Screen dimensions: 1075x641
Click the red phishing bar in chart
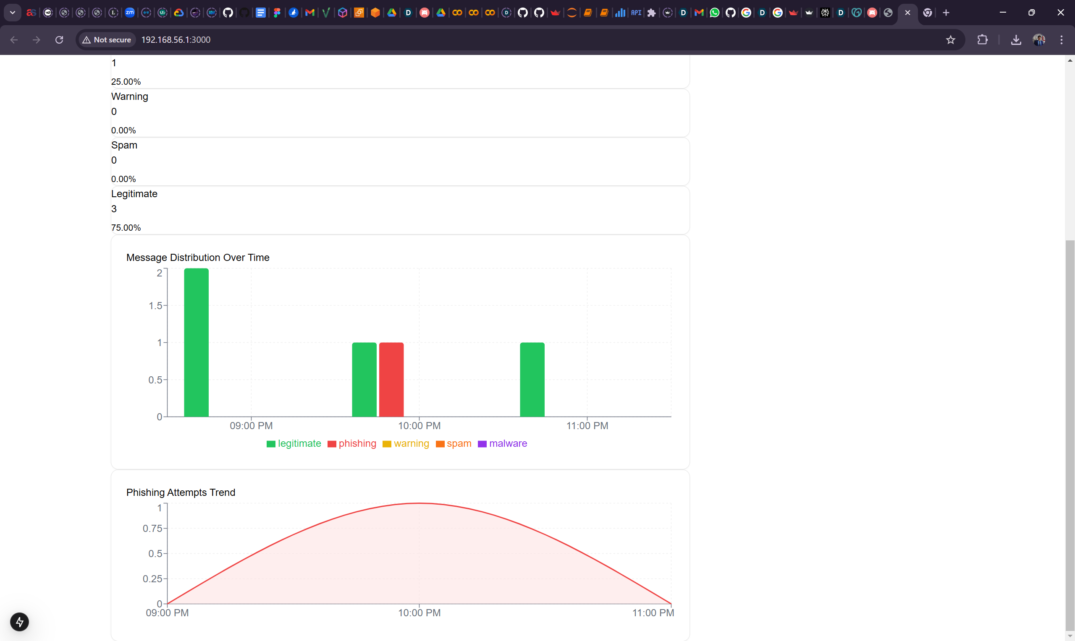pyautogui.click(x=391, y=379)
